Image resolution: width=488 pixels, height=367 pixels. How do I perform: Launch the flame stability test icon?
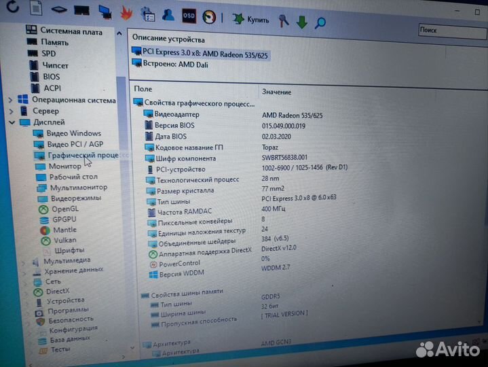pyautogui.click(x=126, y=14)
